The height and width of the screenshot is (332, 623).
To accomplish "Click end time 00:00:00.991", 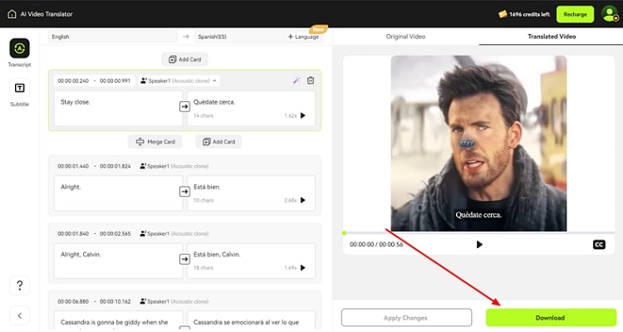I will point(115,81).
